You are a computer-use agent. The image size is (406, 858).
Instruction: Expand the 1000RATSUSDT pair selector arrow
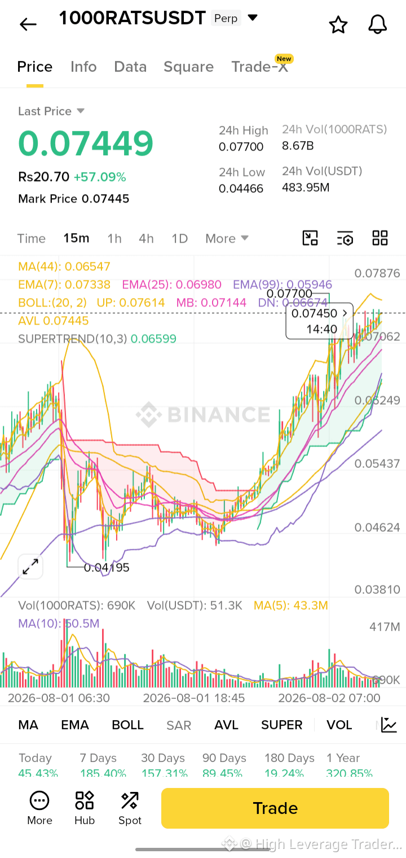tap(253, 18)
